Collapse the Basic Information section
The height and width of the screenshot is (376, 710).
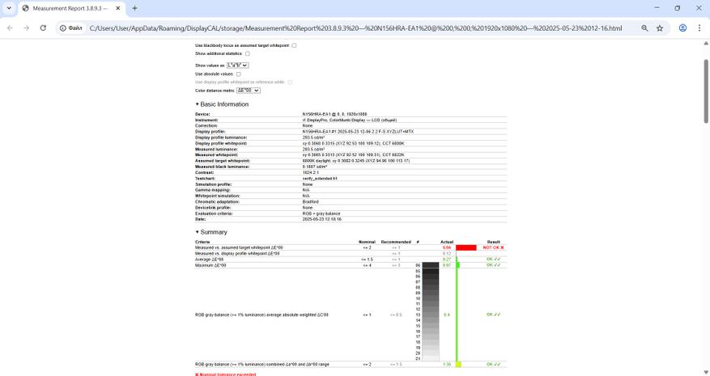click(222, 104)
